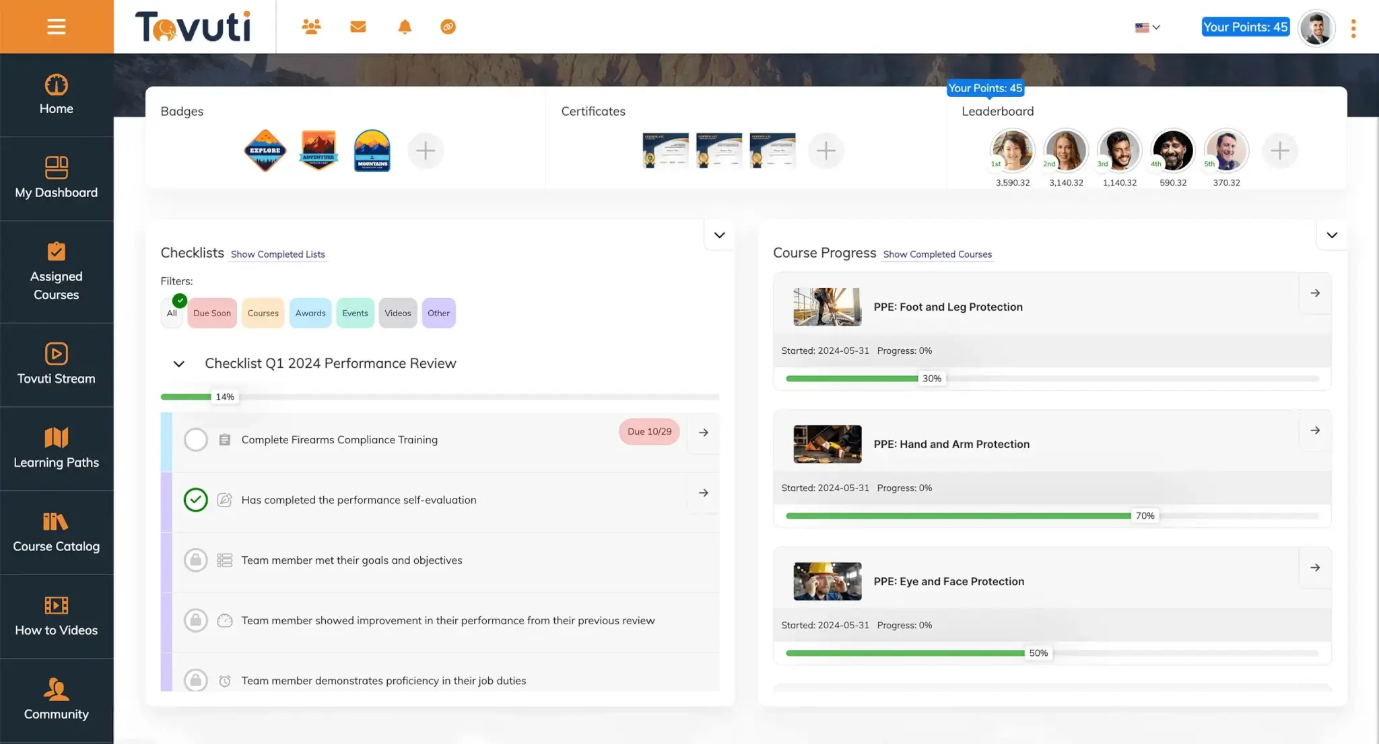
Task: Open notifications via the bell icon
Action: pyautogui.click(x=405, y=27)
